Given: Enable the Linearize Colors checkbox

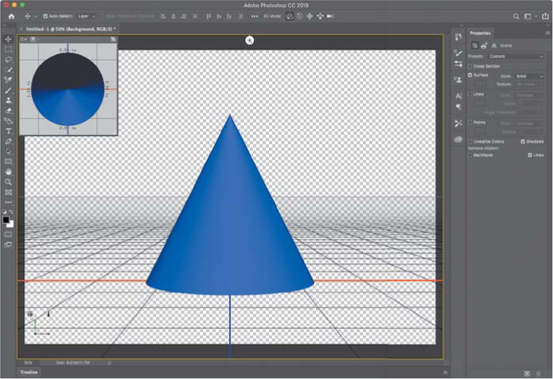Looking at the screenshot, I should click(x=471, y=141).
